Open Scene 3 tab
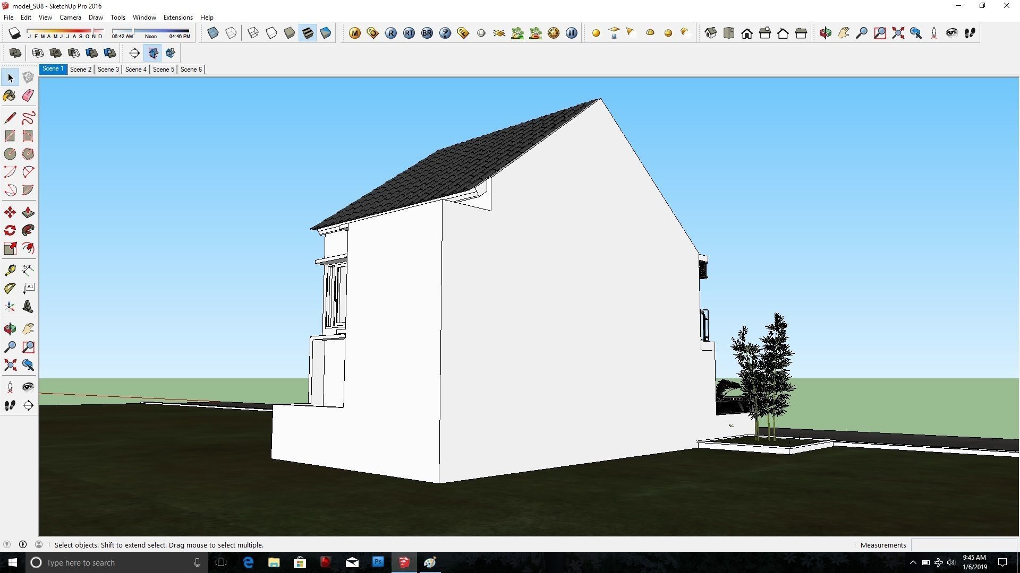Viewport: 1020px width, 573px height. [x=108, y=69]
